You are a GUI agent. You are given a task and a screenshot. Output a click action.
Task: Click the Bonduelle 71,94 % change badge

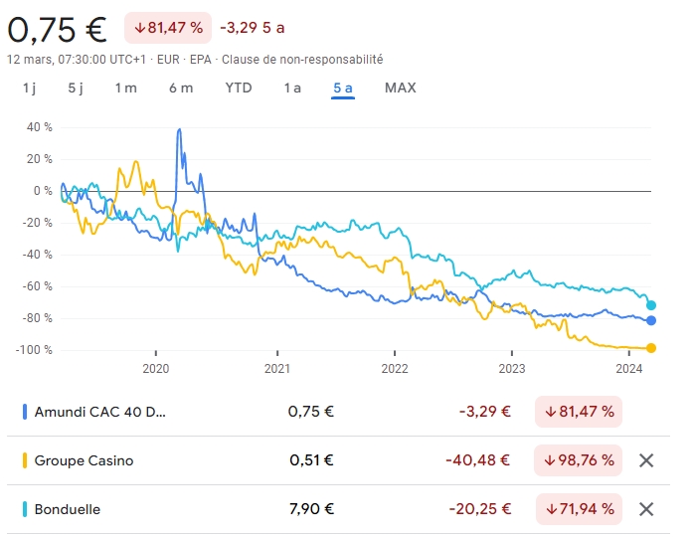[579, 509]
